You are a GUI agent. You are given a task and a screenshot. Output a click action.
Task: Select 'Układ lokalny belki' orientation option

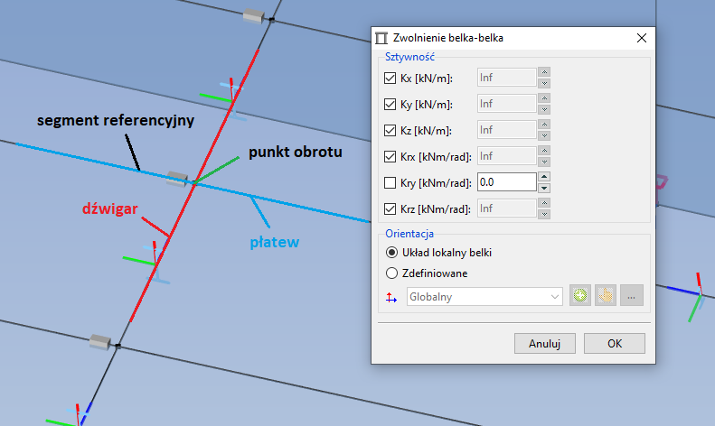[391, 252]
